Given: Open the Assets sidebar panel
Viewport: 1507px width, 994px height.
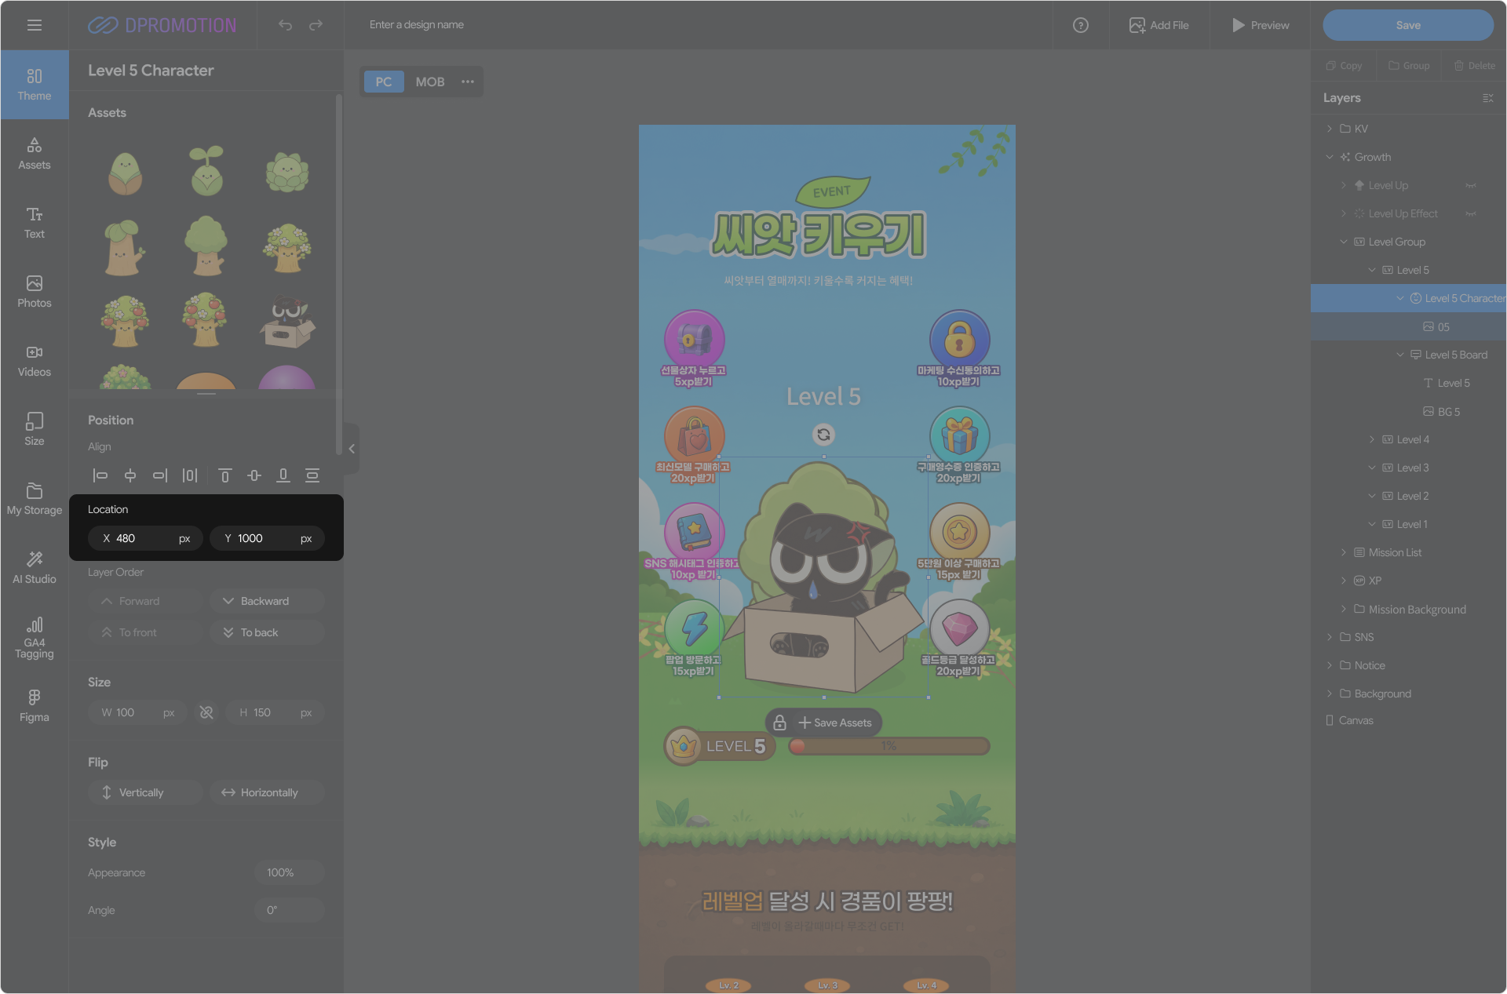Looking at the screenshot, I should (35, 154).
